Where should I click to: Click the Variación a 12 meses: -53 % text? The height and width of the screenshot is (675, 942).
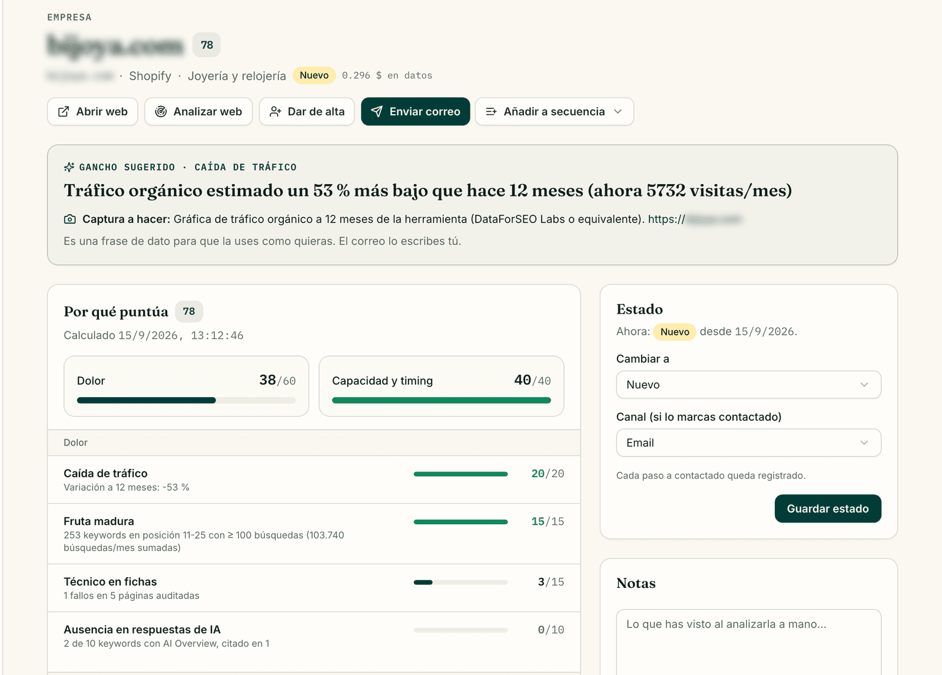(x=127, y=487)
